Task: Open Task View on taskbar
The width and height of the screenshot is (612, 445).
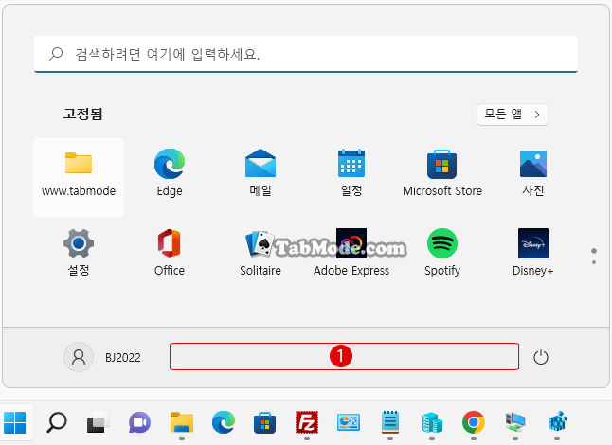Action: point(98,423)
